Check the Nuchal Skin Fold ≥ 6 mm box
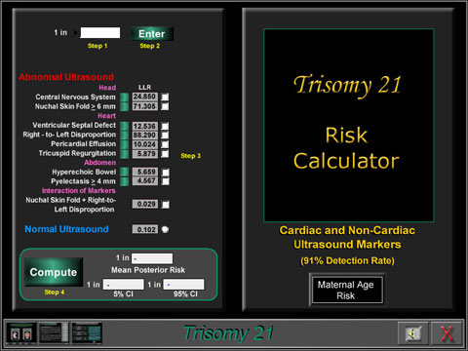Viewport: 468px width, 351px height. point(165,106)
